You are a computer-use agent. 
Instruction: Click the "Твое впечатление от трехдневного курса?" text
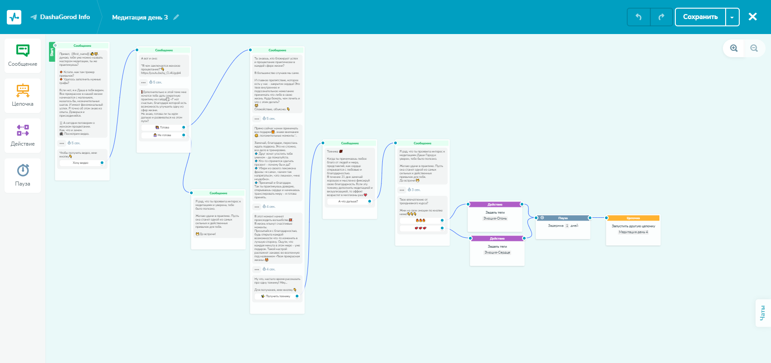click(x=414, y=201)
